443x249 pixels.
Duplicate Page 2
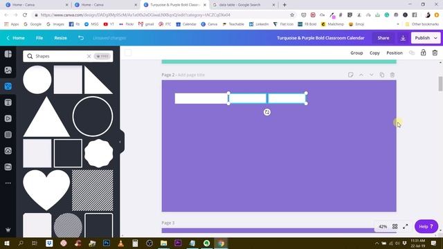(381, 75)
